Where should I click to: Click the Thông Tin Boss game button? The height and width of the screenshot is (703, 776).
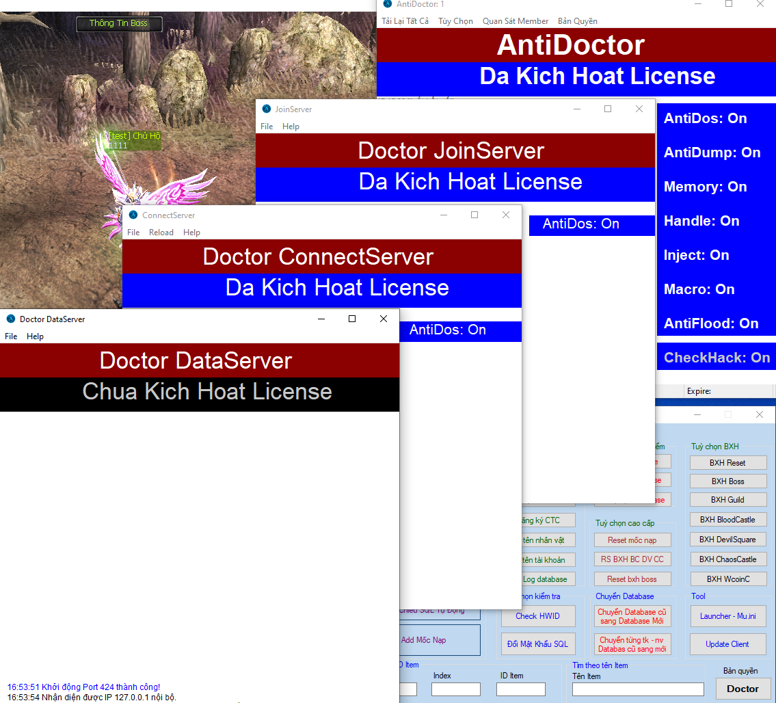point(118,23)
